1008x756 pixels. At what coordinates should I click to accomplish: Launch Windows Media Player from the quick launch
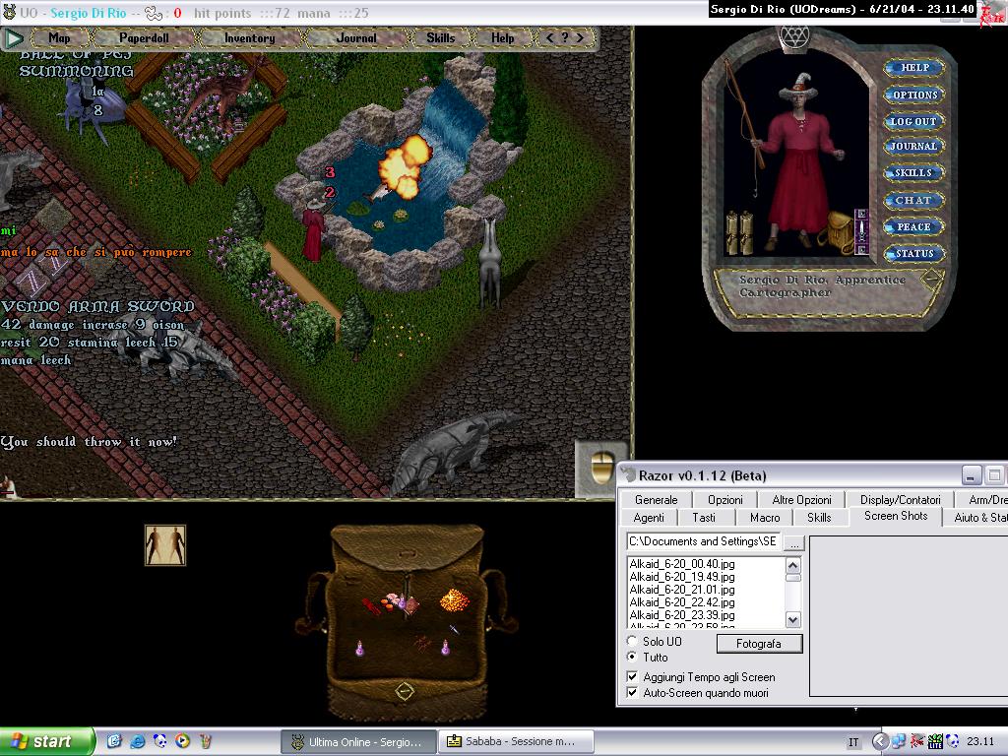(182, 741)
